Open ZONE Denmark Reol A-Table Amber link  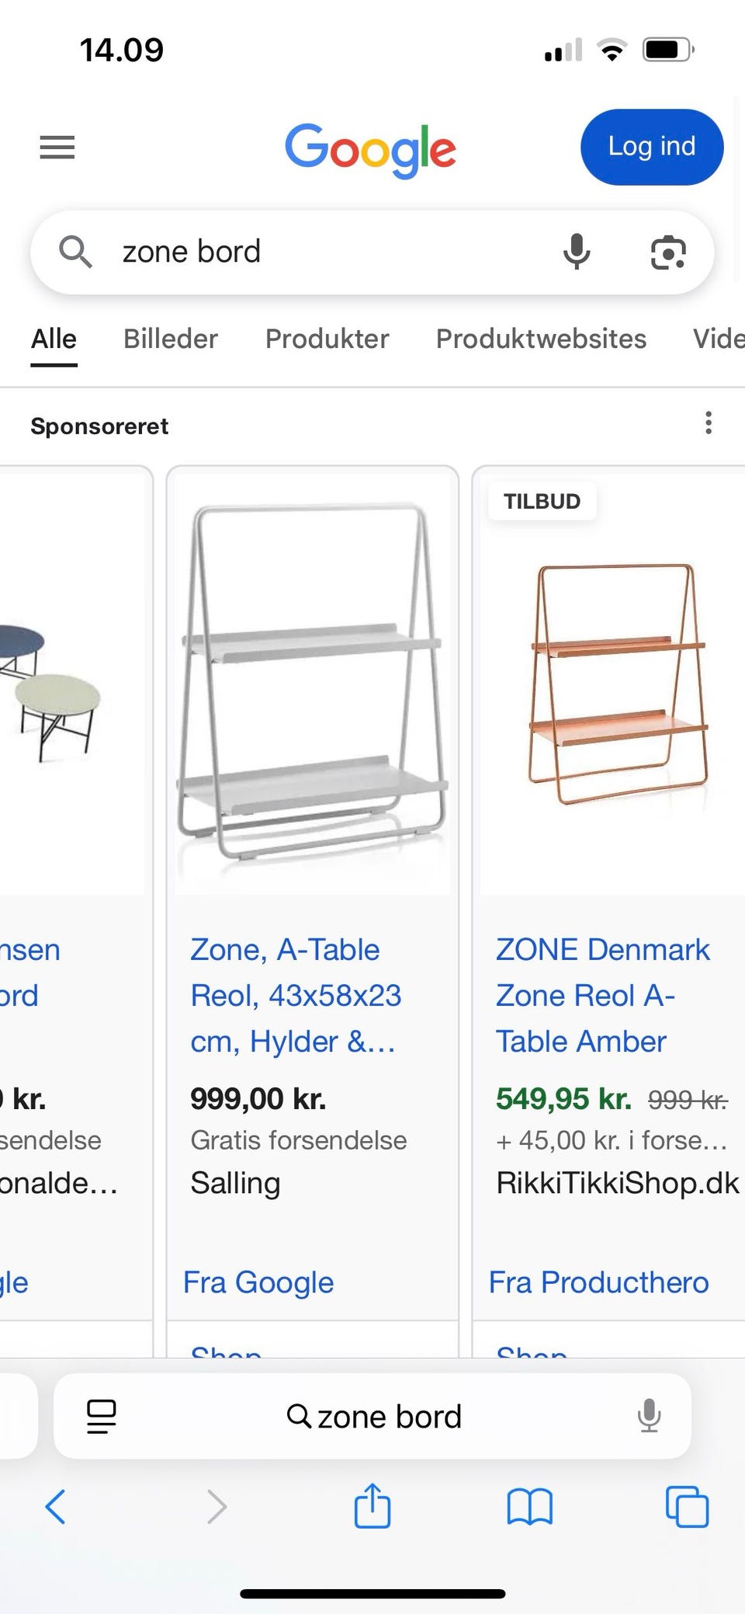[602, 995]
